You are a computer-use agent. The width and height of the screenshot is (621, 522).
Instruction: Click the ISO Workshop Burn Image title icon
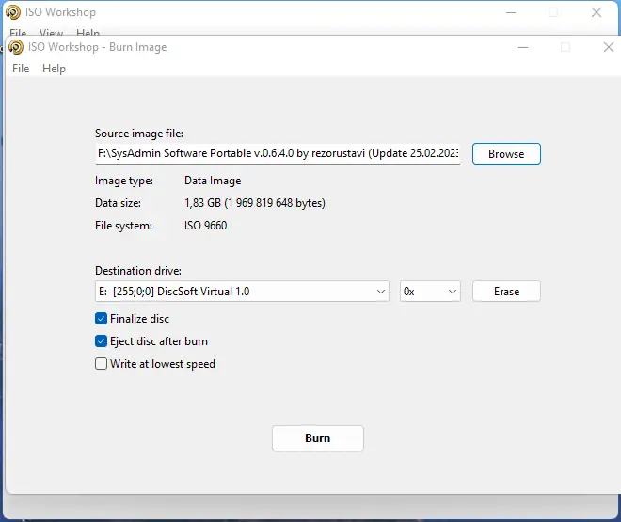click(16, 47)
